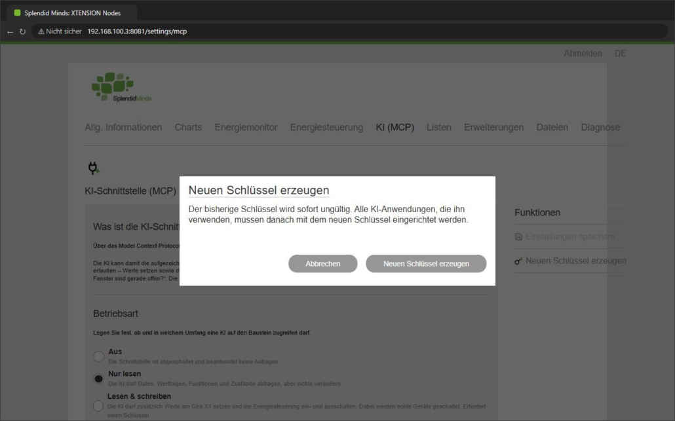Click Abbrechen in the dialog

tap(323, 264)
